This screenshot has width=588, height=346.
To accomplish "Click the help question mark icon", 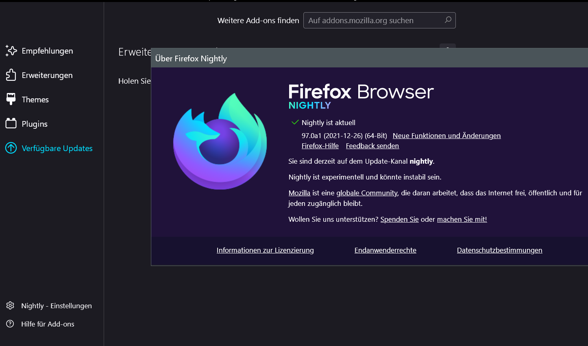I will coord(10,324).
